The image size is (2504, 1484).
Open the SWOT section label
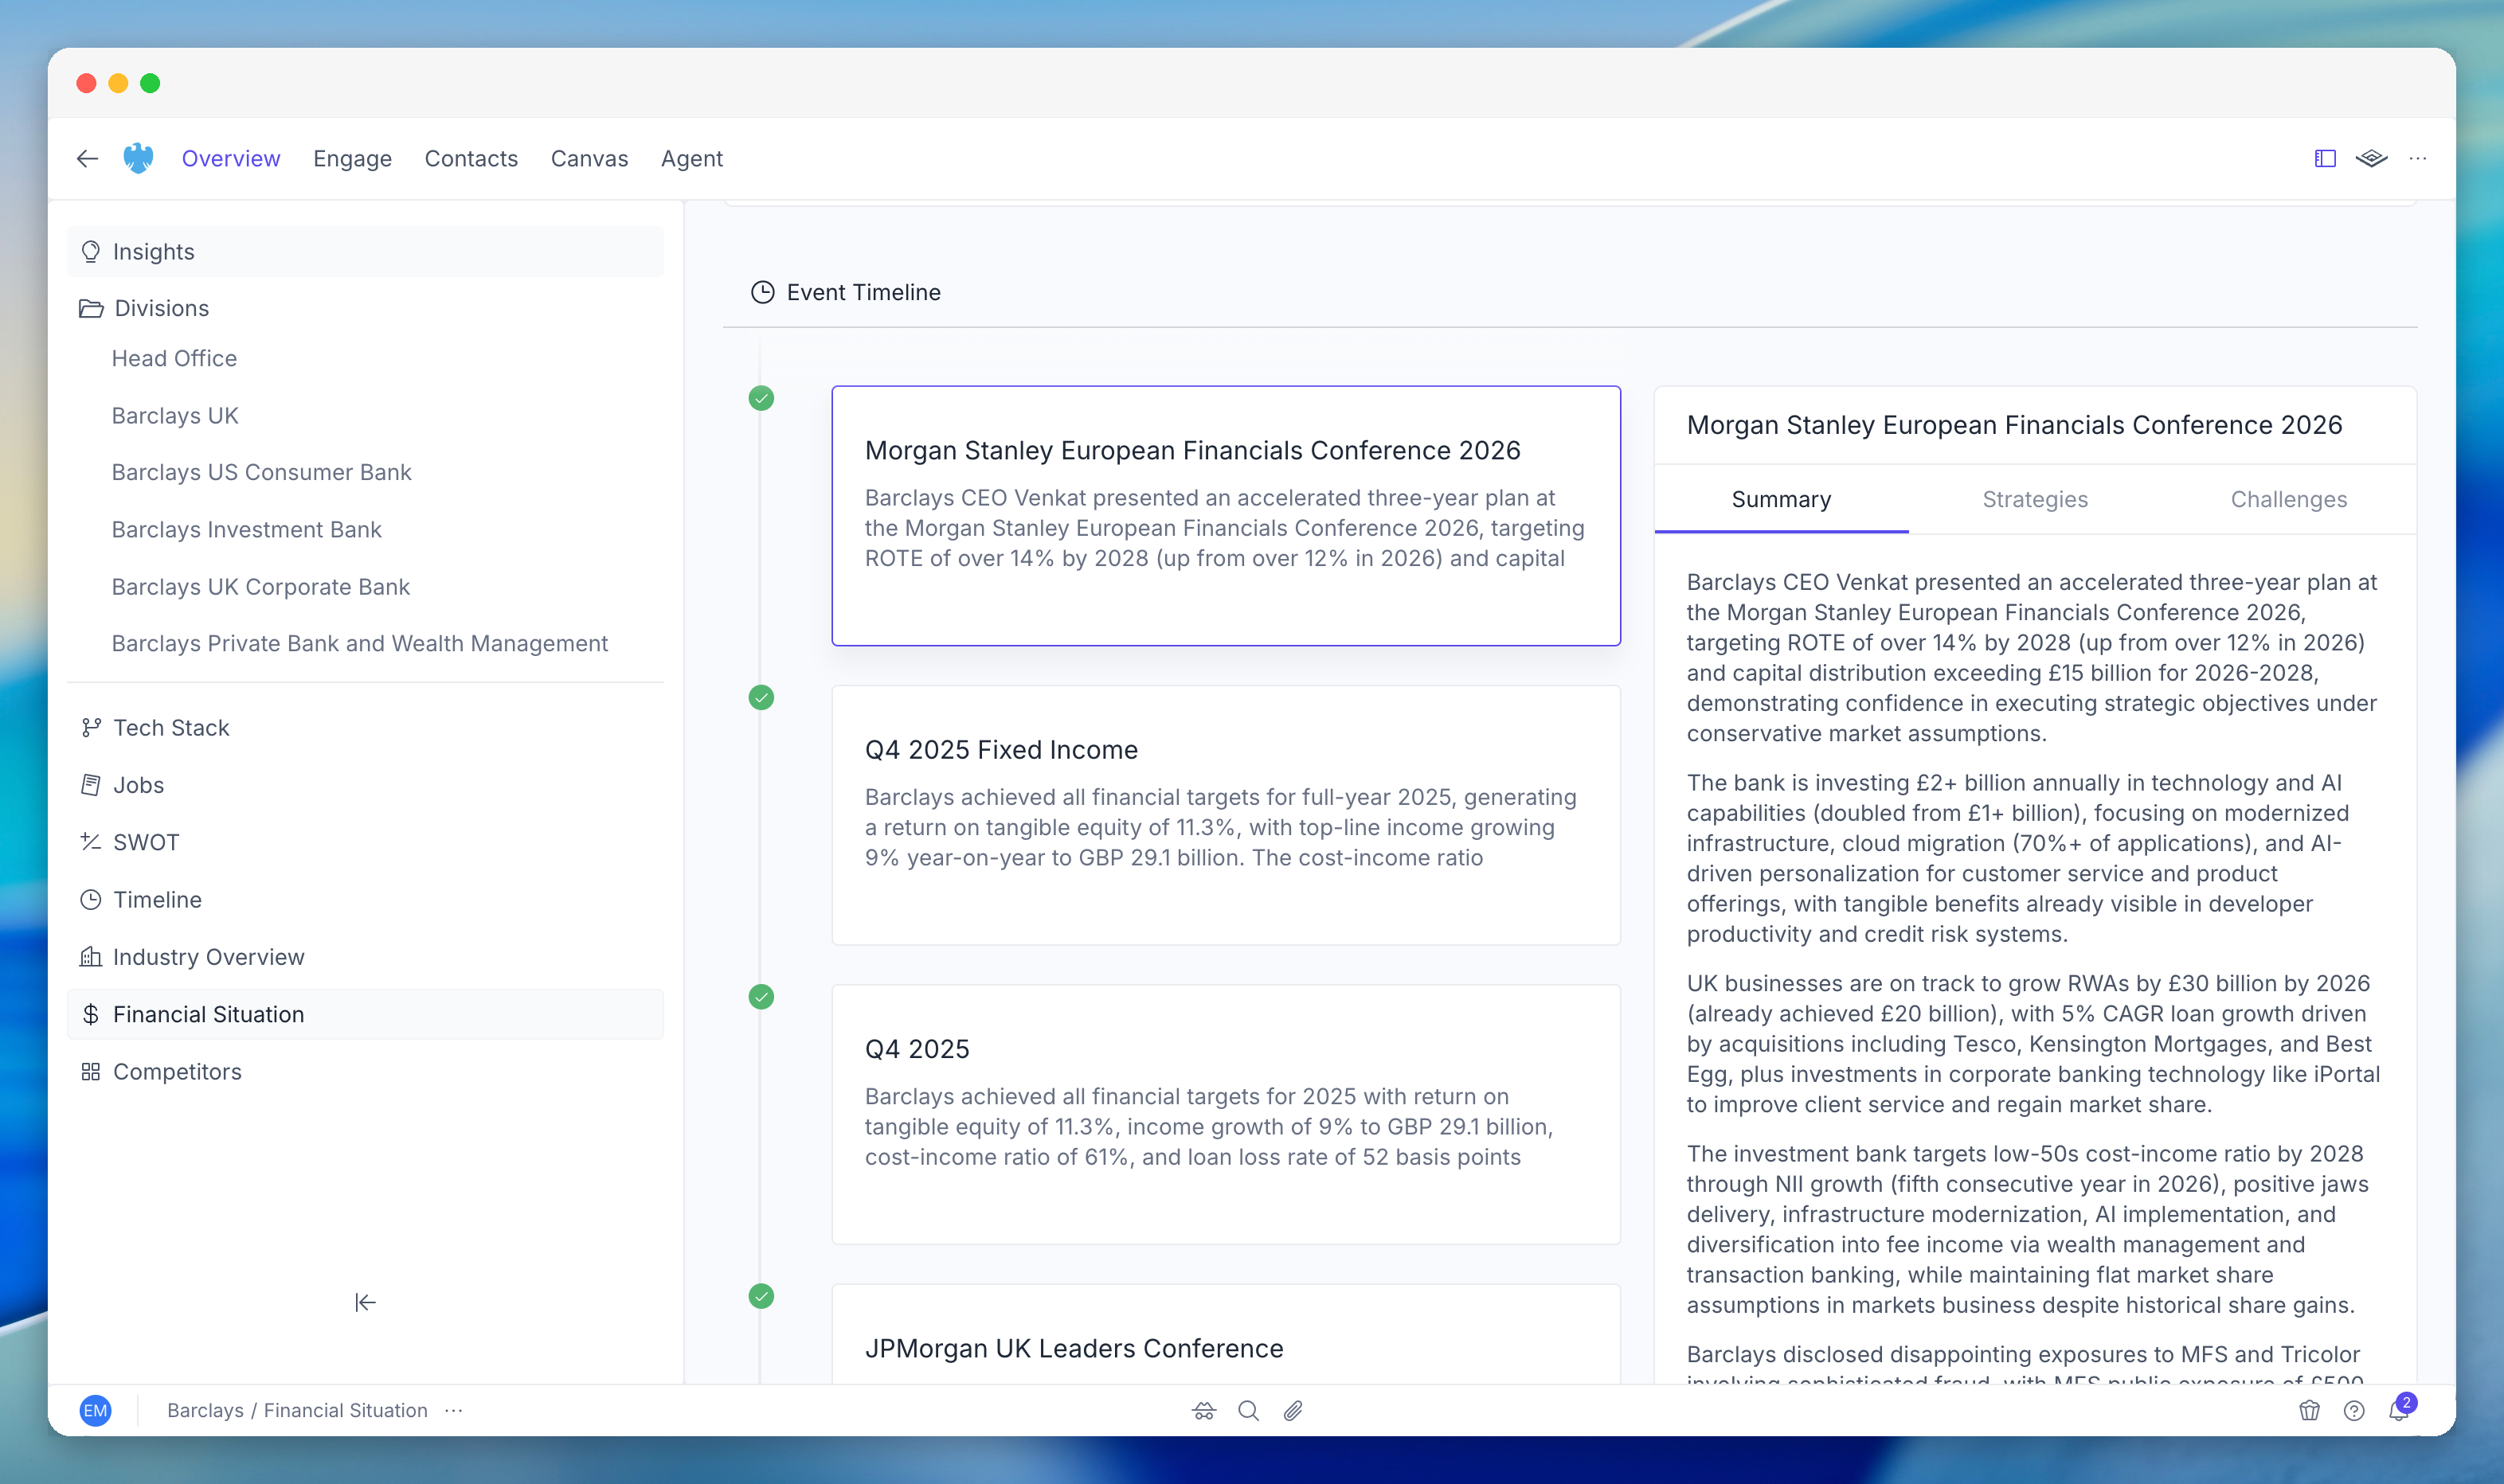tap(146, 842)
